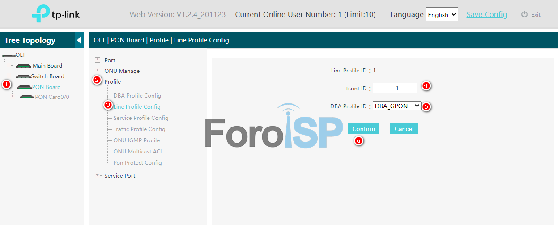
Task: Expand the Port menu section
Action: 98,60
